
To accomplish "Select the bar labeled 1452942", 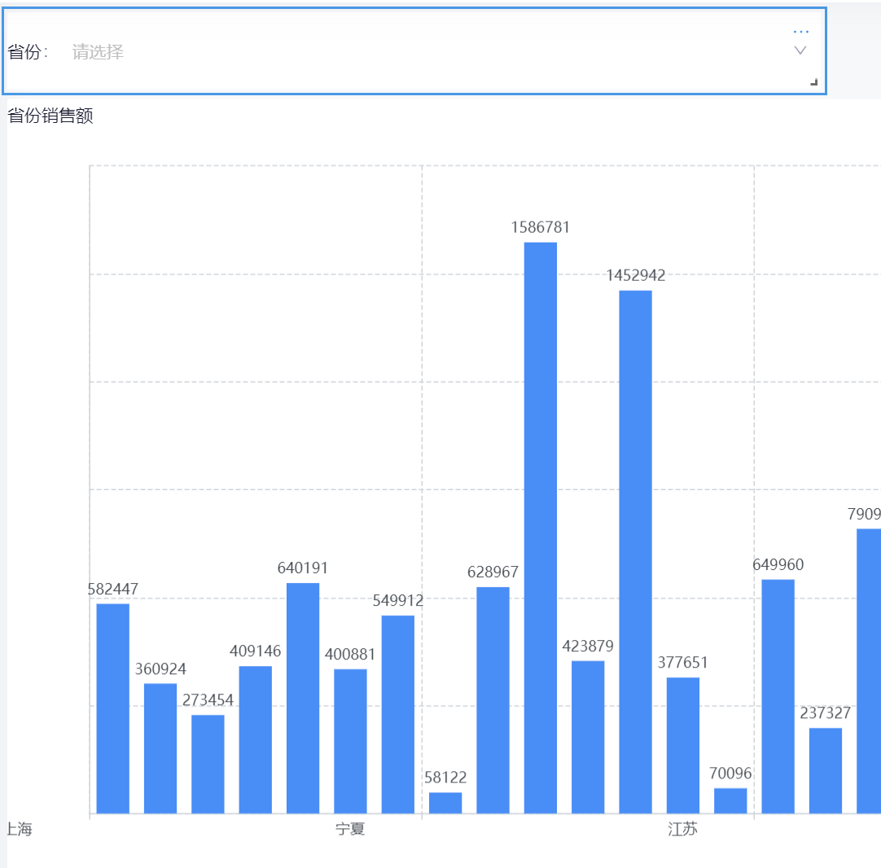I will (635, 552).
